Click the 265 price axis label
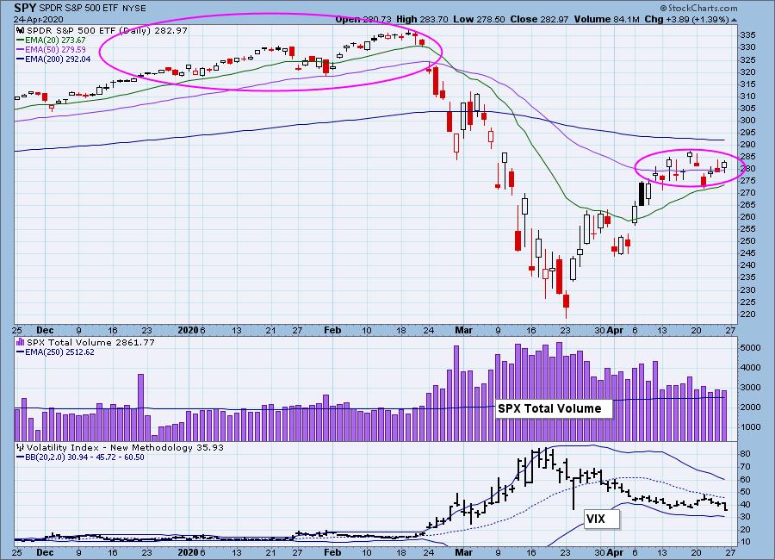This screenshot has height=560, width=775. tap(747, 205)
